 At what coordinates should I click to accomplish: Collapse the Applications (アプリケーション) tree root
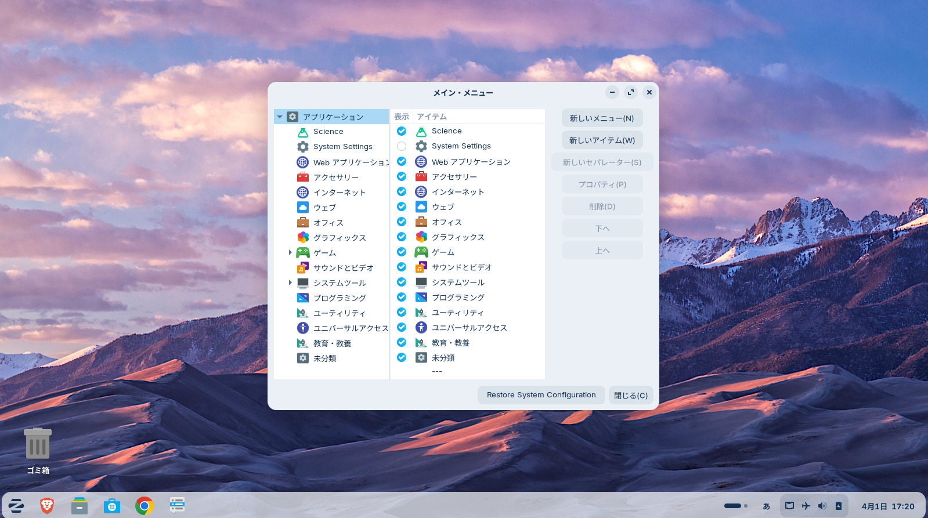(280, 117)
